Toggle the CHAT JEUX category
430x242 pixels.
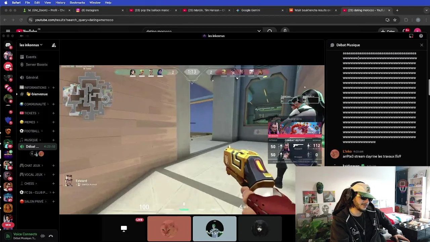[x=32, y=166]
